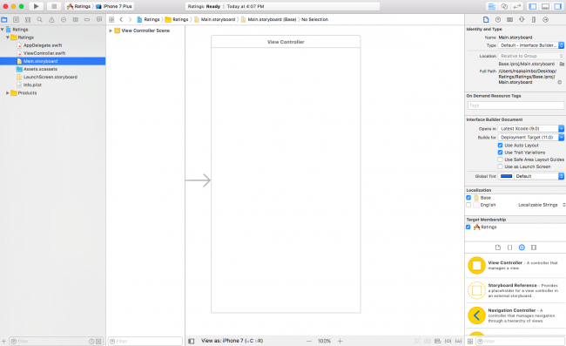This screenshot has height=346, width=566.
Task: Show the Size inspector
Action: pyautogui.click(x=534, y=19)
